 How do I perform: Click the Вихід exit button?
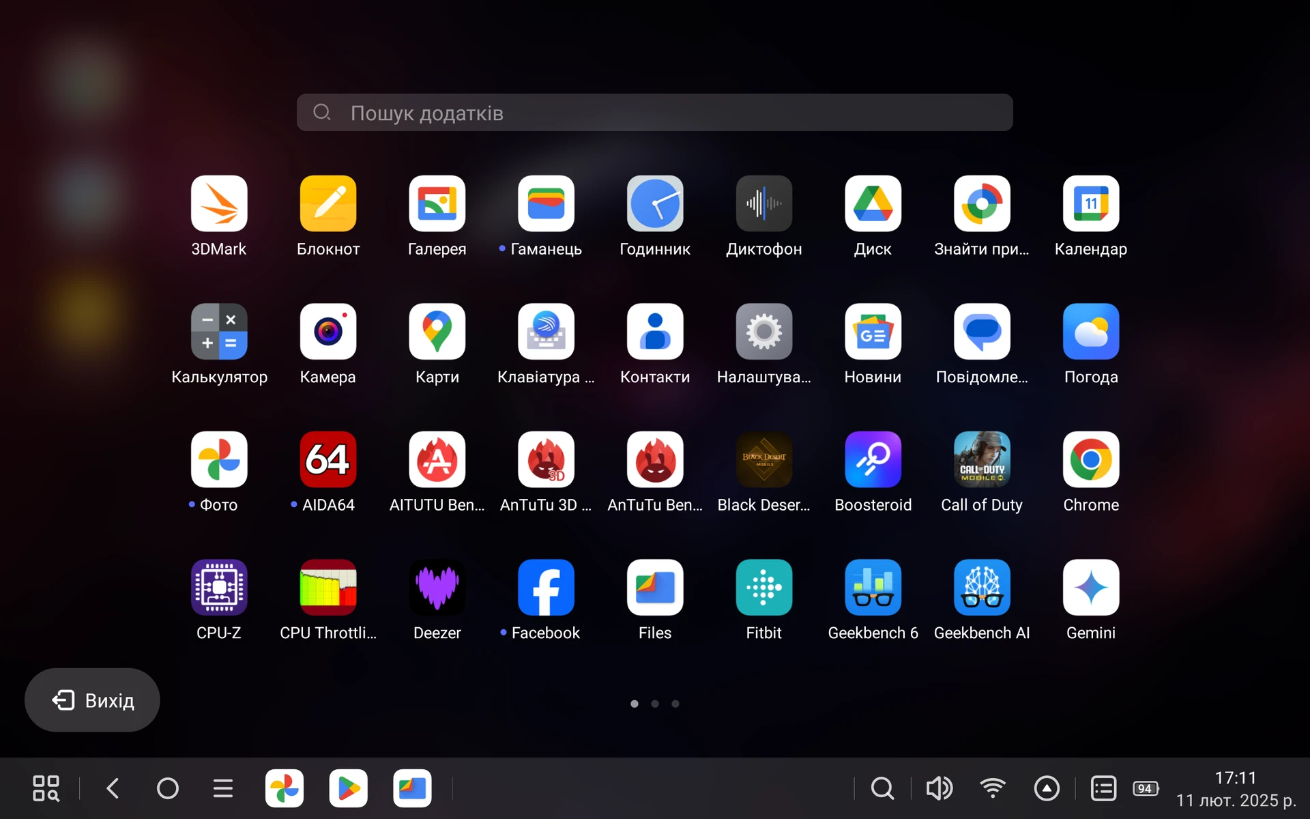[x=92, y=700]
